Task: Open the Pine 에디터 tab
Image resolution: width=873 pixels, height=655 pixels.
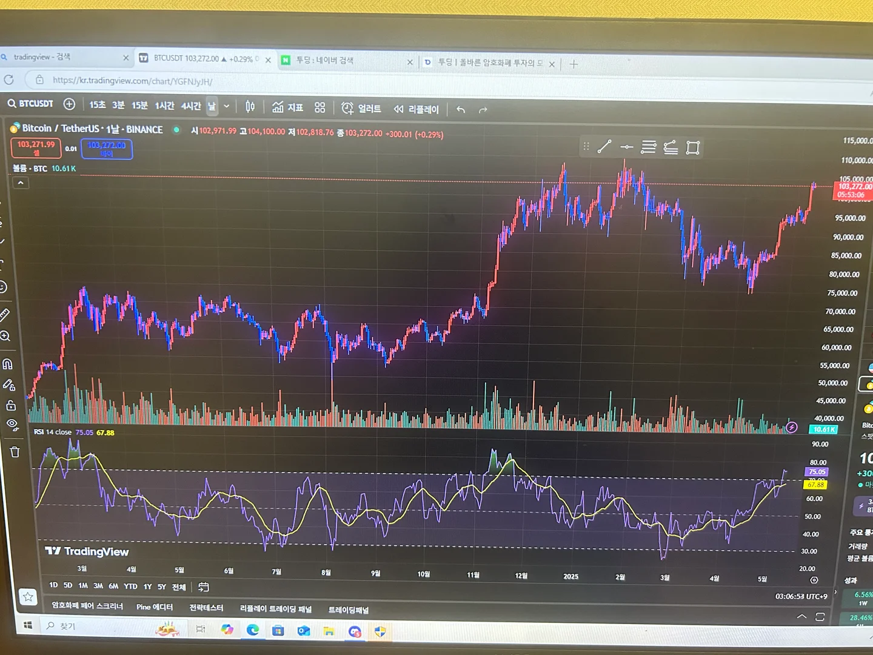Action: point(155,607)
